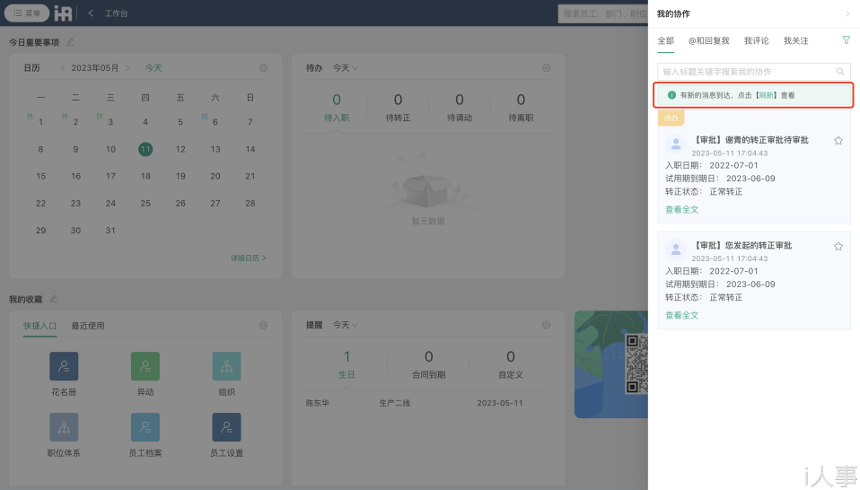Expand 待办 今天 date dropdown
This screenshot has height=490, width=860.
(x=345, y=68)
